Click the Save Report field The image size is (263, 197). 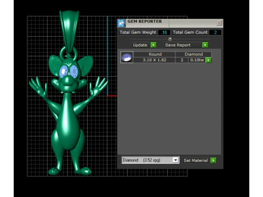(x=183, y=45)
